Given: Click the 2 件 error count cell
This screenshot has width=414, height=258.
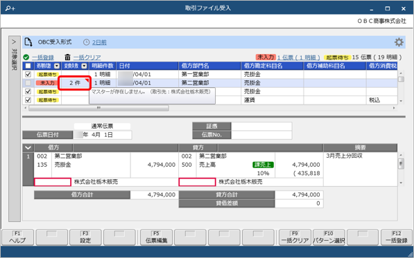Looking at the screenshot, I should tap(75, 83).
